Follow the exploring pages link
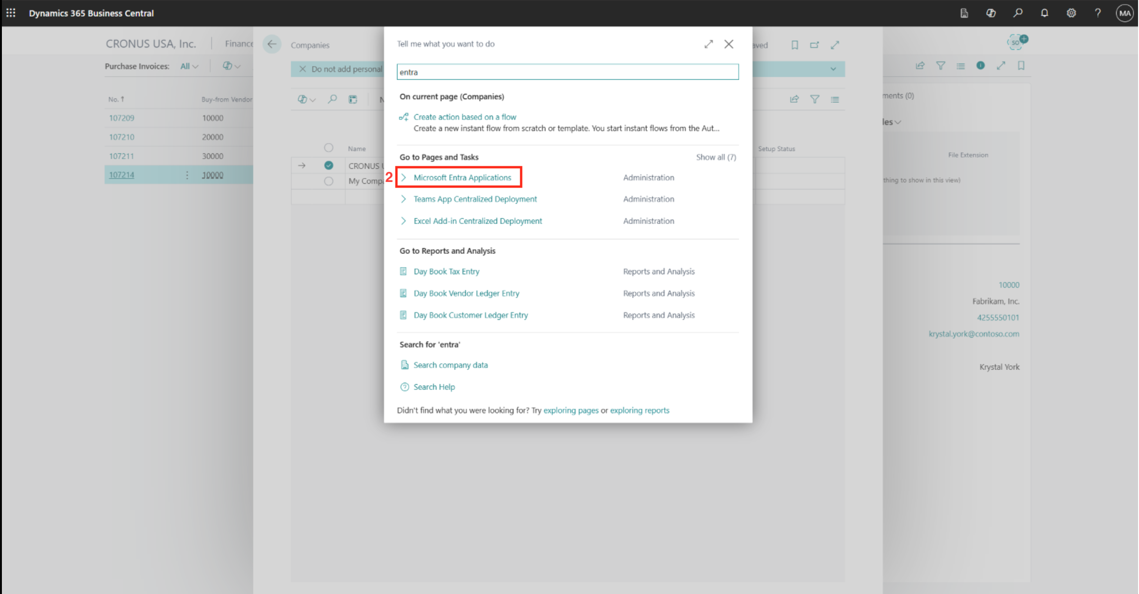 [570, 410]
